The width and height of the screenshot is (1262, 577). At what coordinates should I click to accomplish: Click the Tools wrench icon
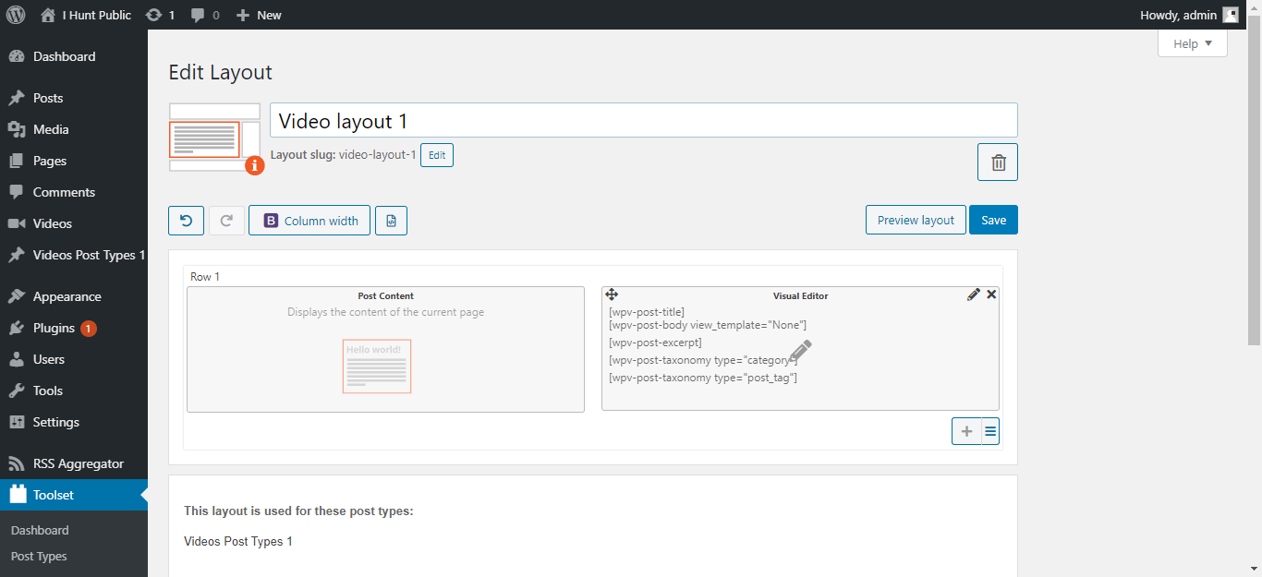[17, 391]
